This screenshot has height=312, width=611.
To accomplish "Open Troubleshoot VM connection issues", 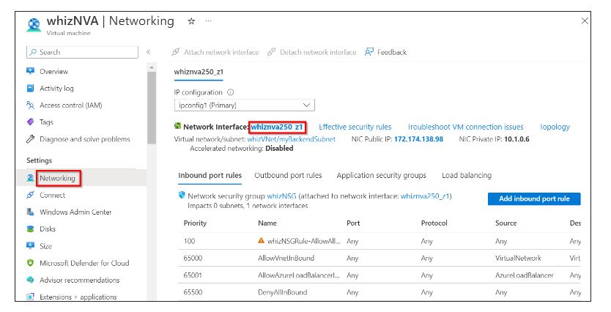I will pos(466,127).
